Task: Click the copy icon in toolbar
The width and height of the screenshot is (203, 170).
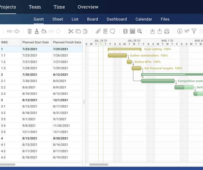Action: [x=78, y=31]
